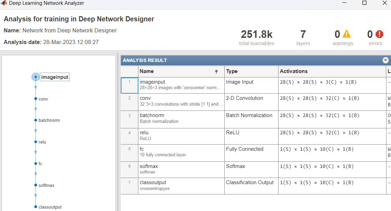Click the conv row activations cell

coord(332,102)
